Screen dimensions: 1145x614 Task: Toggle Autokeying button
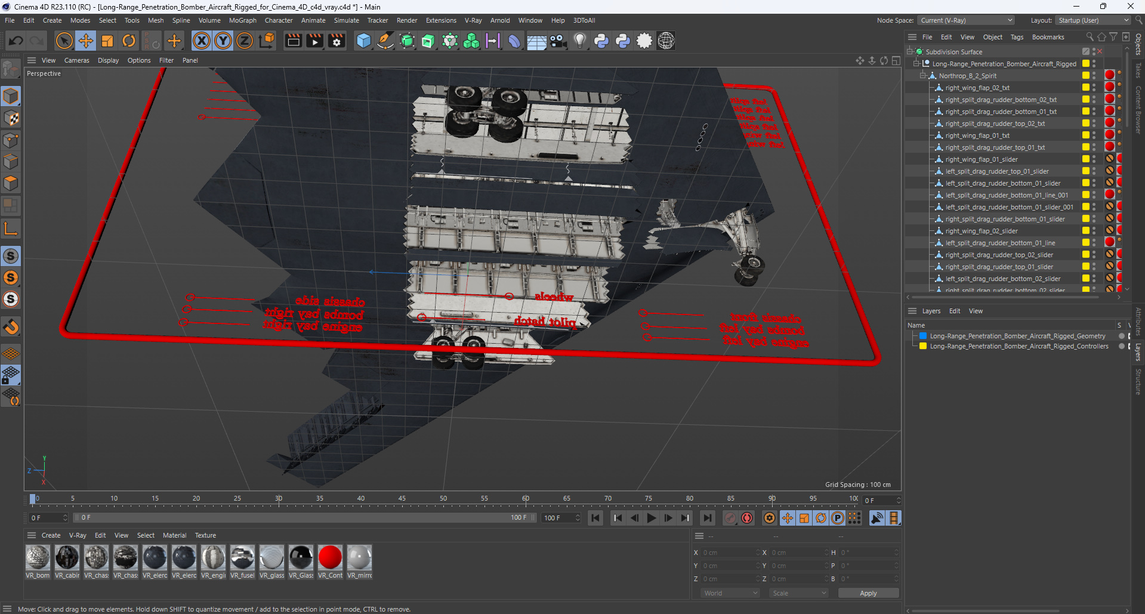[747, 518]
